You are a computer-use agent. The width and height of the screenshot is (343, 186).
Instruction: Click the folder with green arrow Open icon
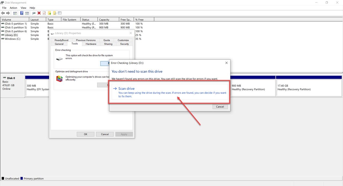tap(49, 13)
